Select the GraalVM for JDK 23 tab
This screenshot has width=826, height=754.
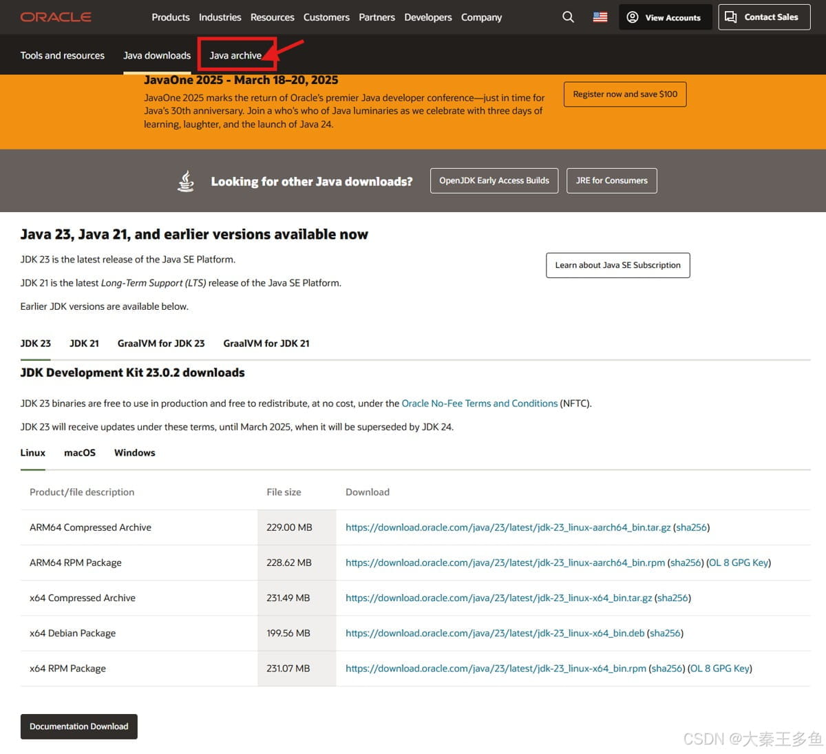coord(161,344)
